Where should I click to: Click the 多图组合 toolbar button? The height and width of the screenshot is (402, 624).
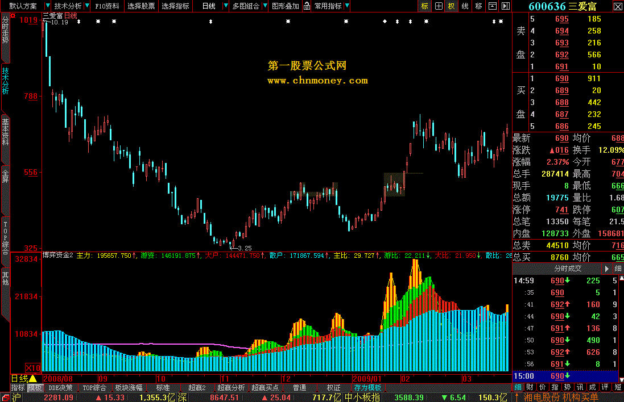[x=246, y=6]
